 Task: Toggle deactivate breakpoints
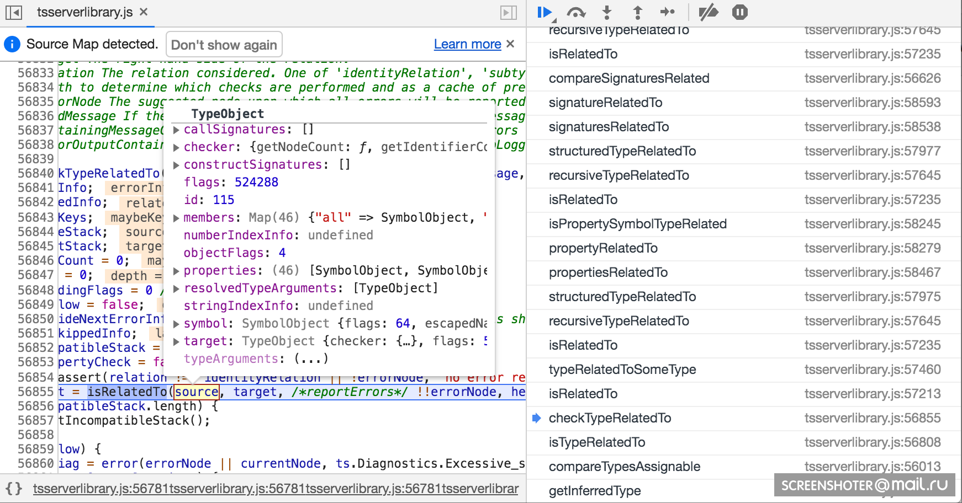708,12
